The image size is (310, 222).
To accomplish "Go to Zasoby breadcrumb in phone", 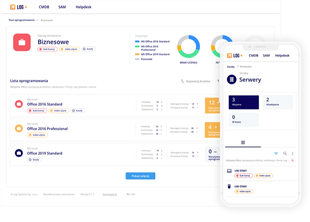I will (x=231, y=67).
